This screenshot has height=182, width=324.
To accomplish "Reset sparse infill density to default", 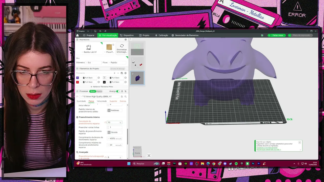I will (x=106, y=122).
